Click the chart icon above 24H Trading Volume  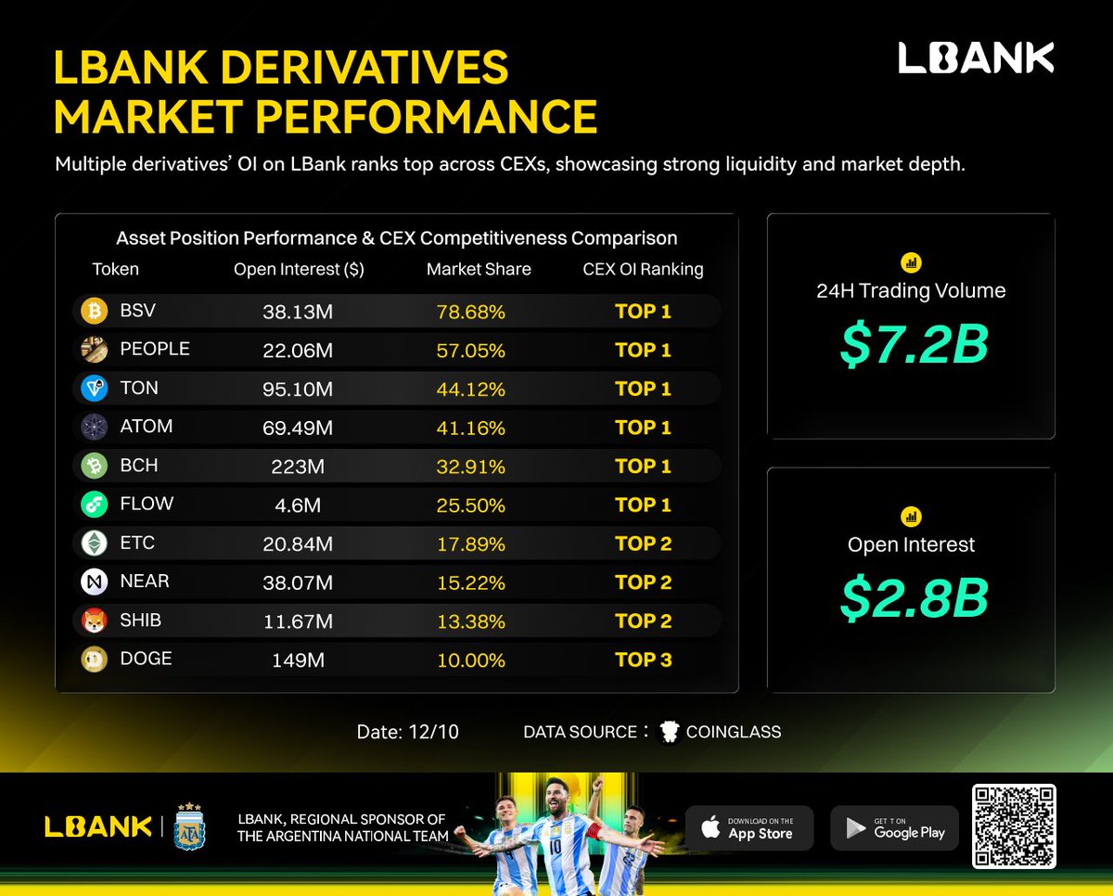coord(911,262)
